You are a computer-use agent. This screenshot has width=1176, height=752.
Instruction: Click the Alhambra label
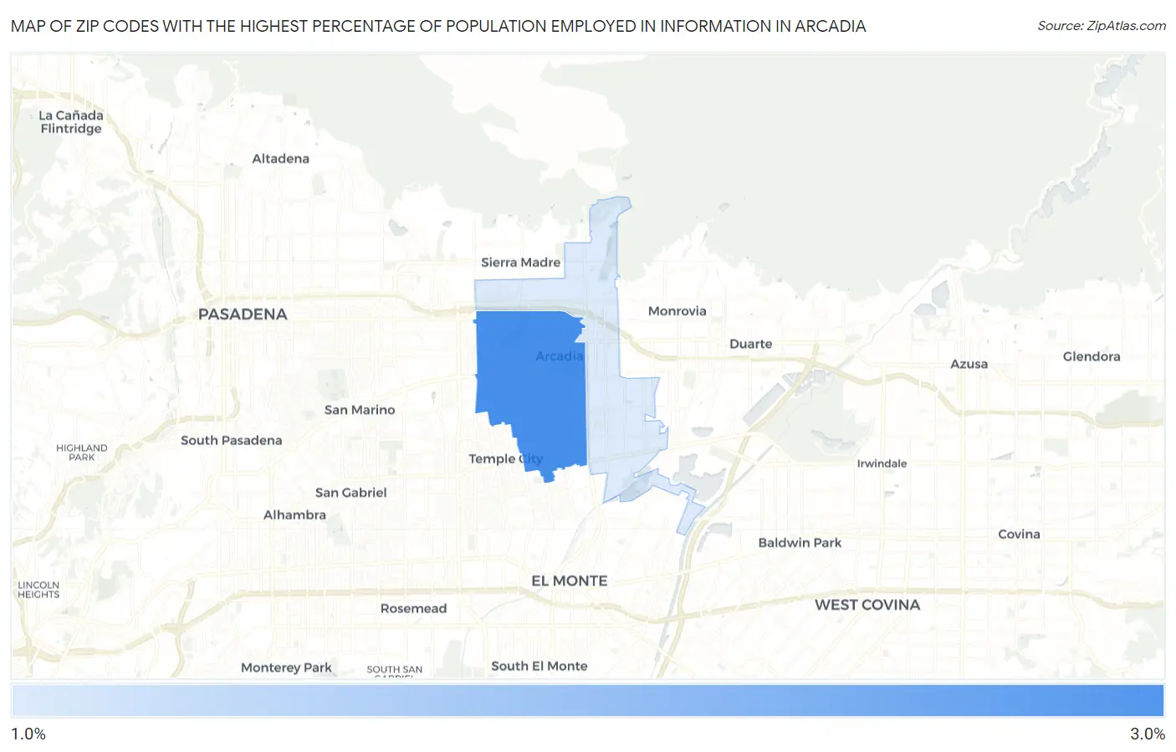coord(295,515)
